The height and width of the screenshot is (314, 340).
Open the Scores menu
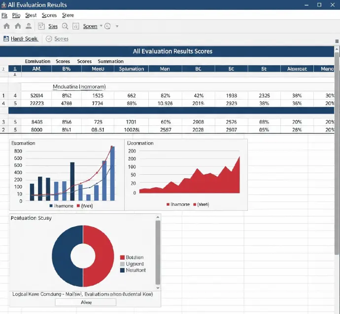pyautogui.click(x=49, y=15)
